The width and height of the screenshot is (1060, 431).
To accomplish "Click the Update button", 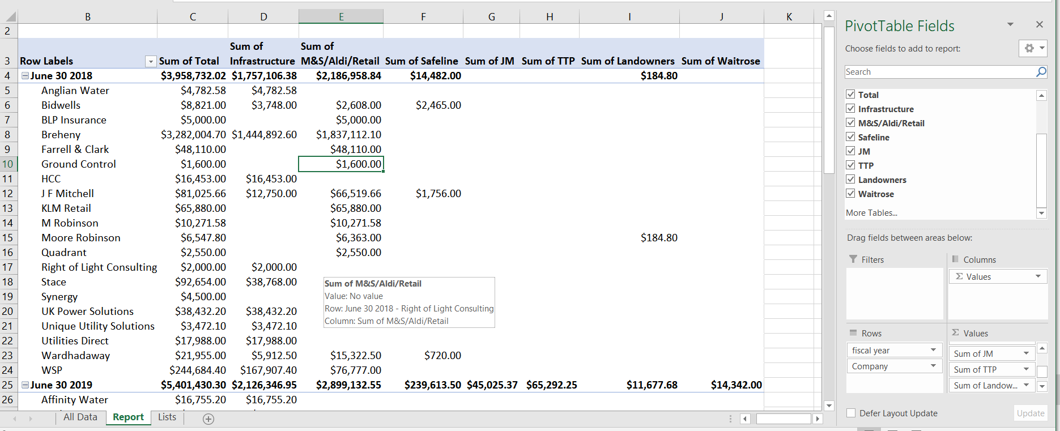I will (1031, 413).
